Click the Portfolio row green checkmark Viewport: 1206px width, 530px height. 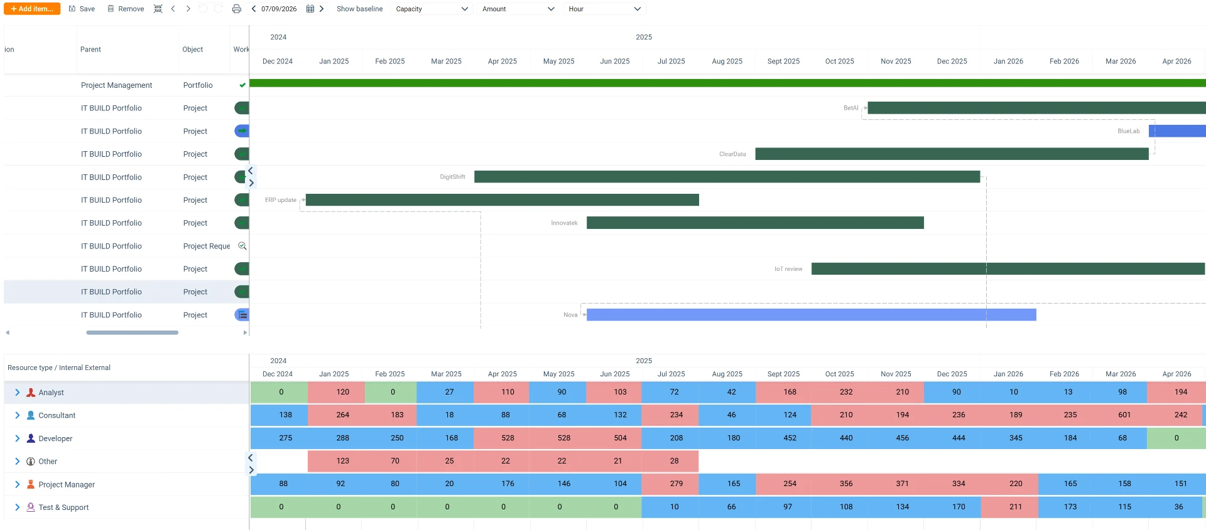click(x=242, y=85)
